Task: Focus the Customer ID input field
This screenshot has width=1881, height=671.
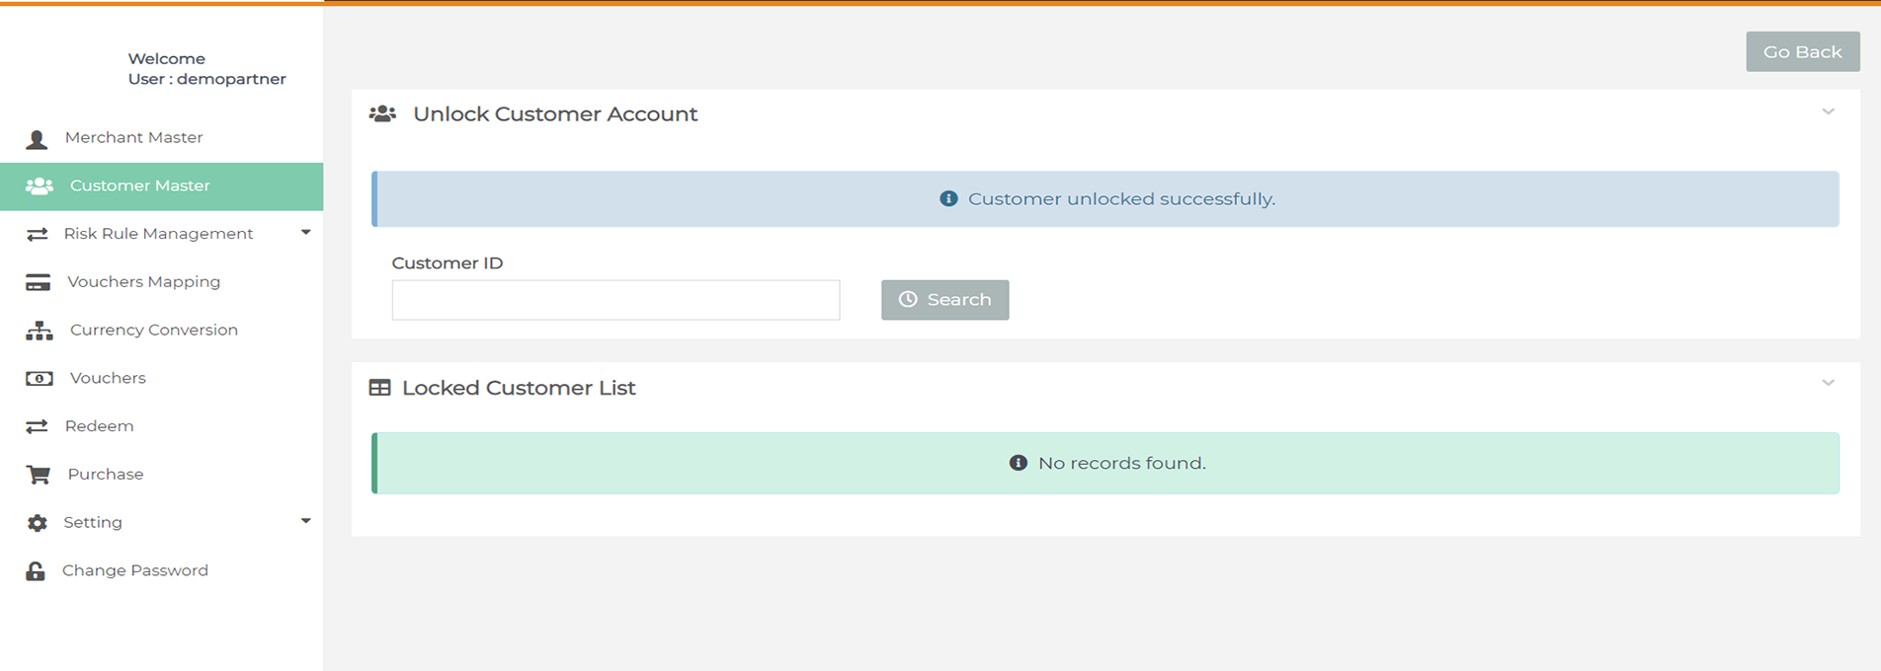Action: coord(615,300)
